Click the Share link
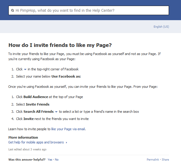The width and height of the screenshot is (181, 166). (165, 160)
